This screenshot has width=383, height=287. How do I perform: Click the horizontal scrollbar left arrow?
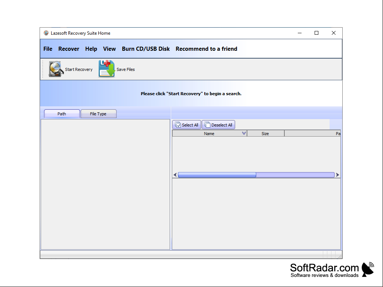175,175
